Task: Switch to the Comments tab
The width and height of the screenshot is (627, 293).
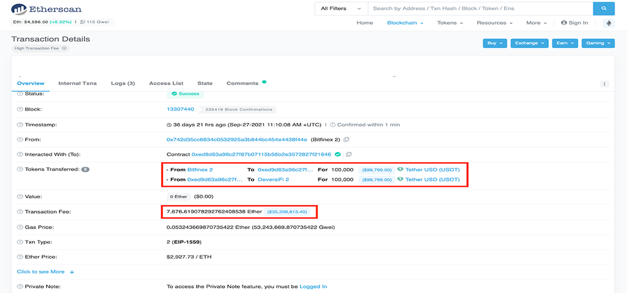Action: pyautogui.click(x=243, y=83)
